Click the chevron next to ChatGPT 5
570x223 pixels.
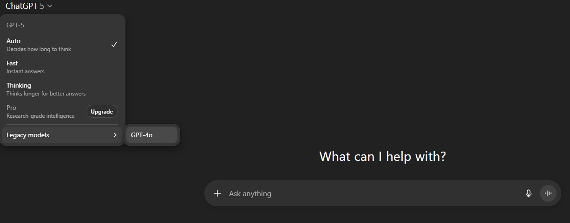click(x=50, y=6)
